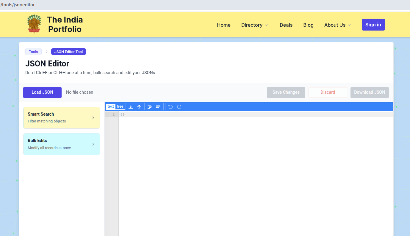Screen dimensions: 410x236
Task: Click the Compact JSON icon
Action: click(x=158, y=106)
